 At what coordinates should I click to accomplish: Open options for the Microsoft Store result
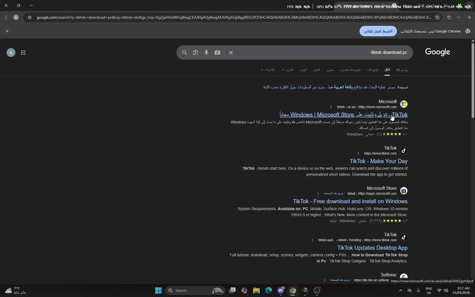(x=318, y=193)
